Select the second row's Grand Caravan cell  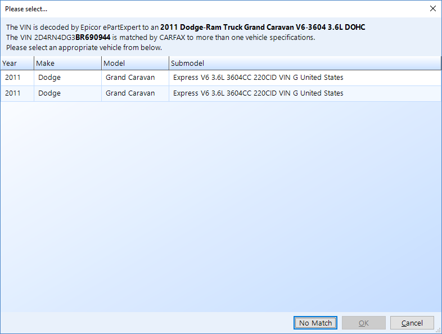pyautogui.click(x=136, y=93)
